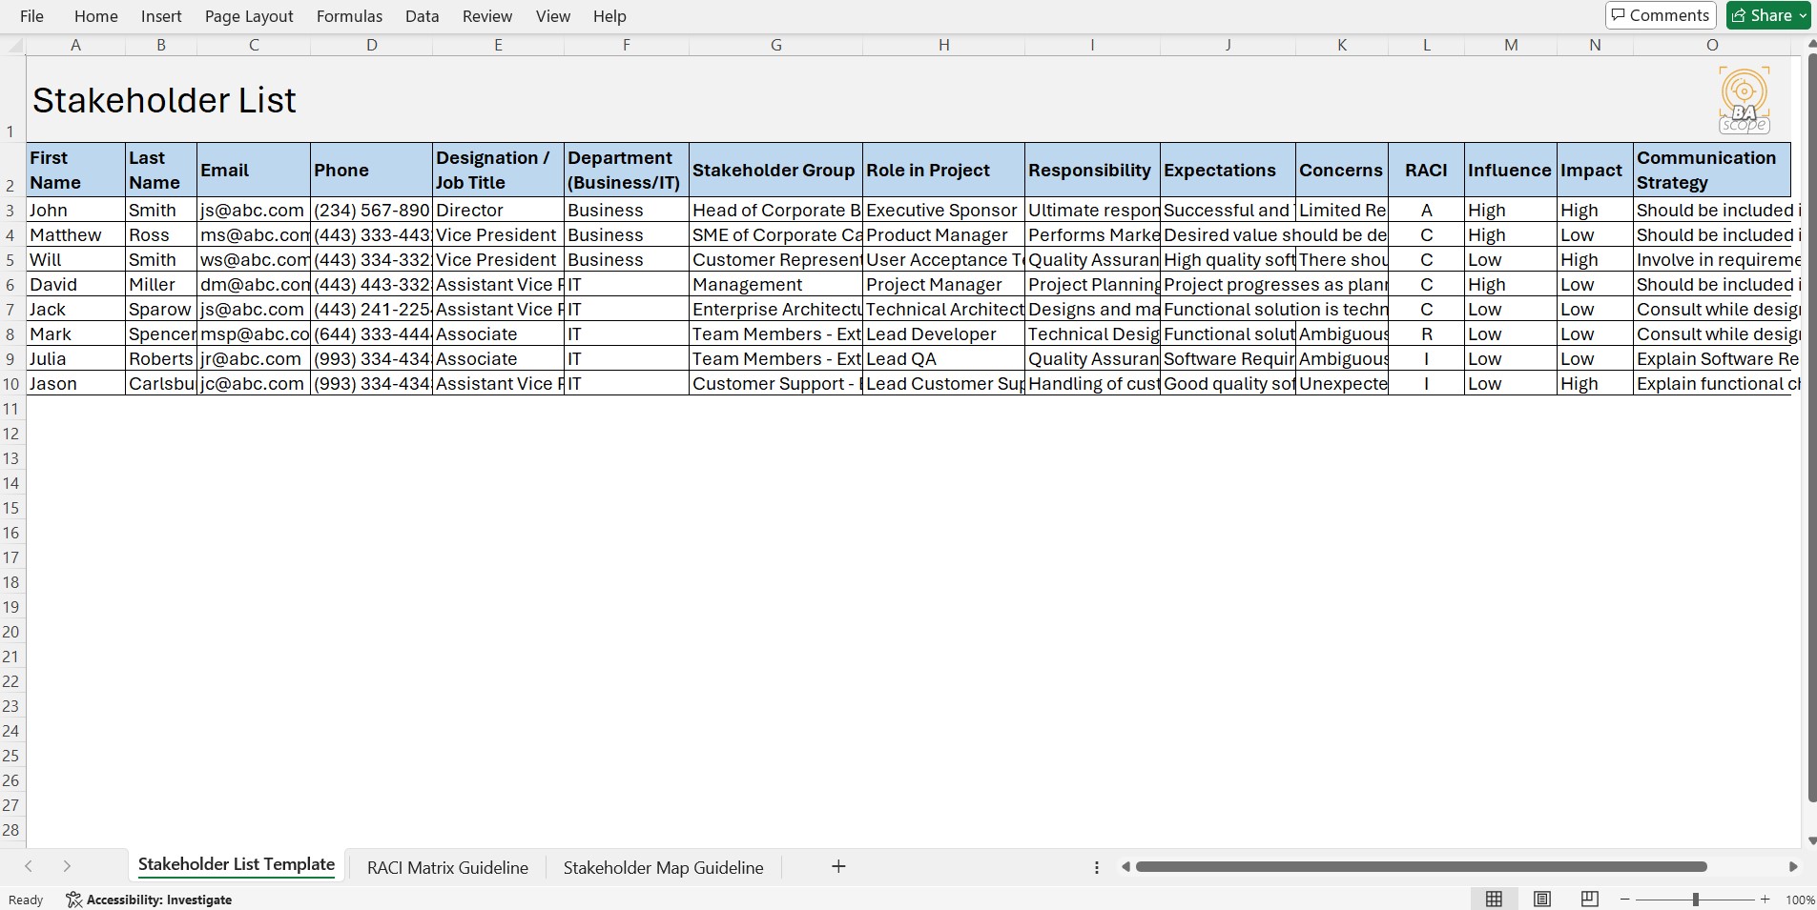Screen dimensions: 1817x910
Task: Open the Data tab
Action: pyautogui.click(x=422, y=16)
